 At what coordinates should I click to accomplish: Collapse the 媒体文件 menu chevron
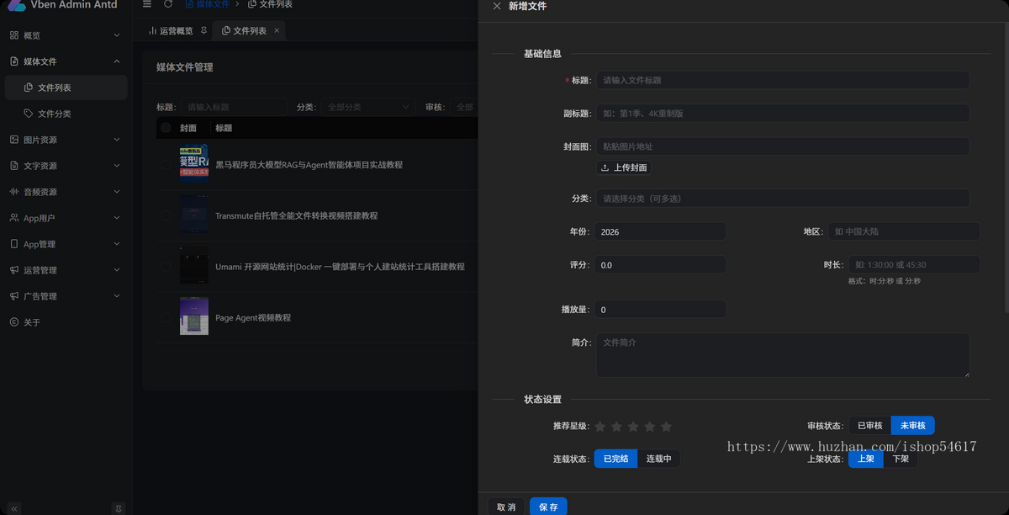117,61
